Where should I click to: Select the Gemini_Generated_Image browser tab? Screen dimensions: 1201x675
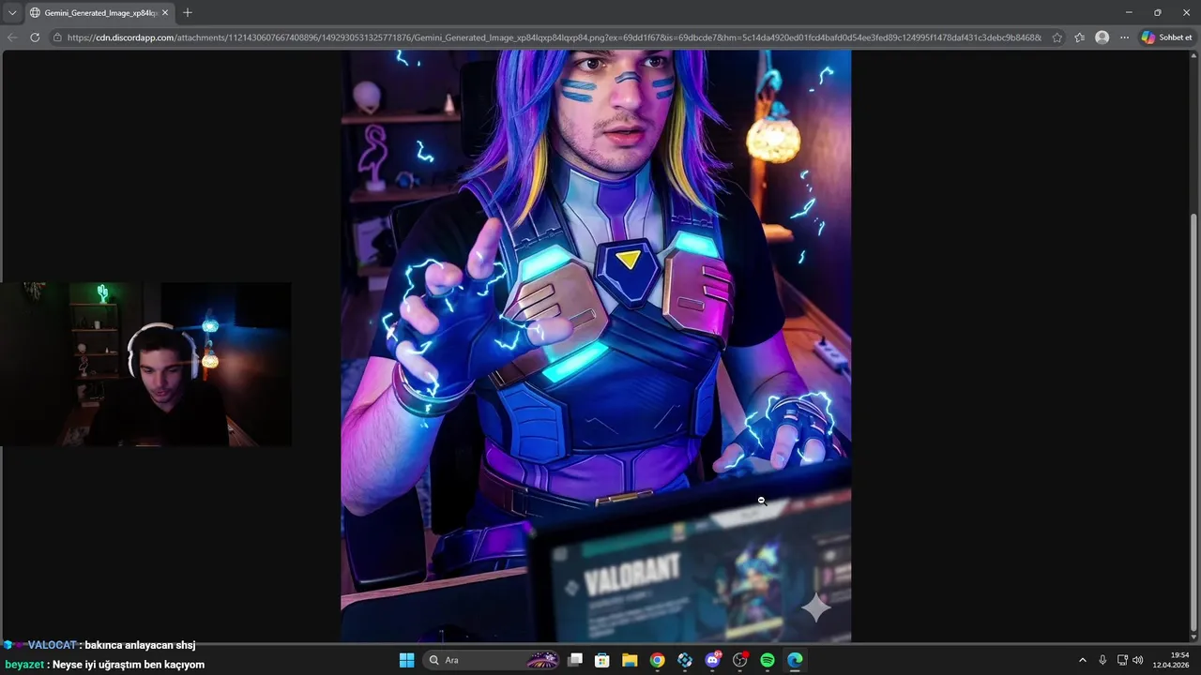100,13
